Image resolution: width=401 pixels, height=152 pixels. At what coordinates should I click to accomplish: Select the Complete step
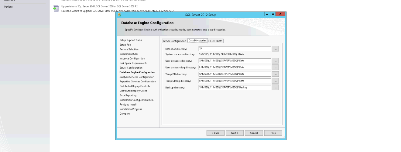click(125, 114)
